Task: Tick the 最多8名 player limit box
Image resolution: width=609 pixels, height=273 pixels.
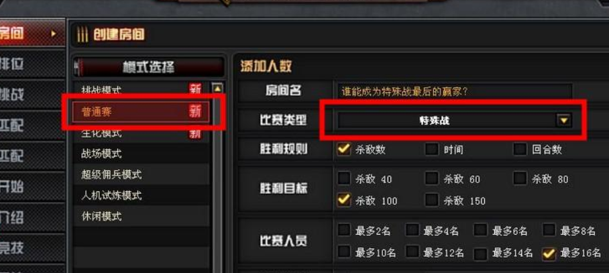Action: [x=549, y=230]
